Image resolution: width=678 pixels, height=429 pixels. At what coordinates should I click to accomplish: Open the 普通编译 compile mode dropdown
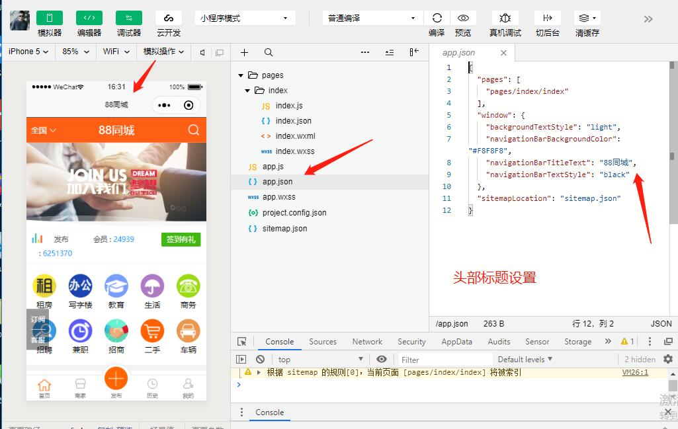(370, 18)
